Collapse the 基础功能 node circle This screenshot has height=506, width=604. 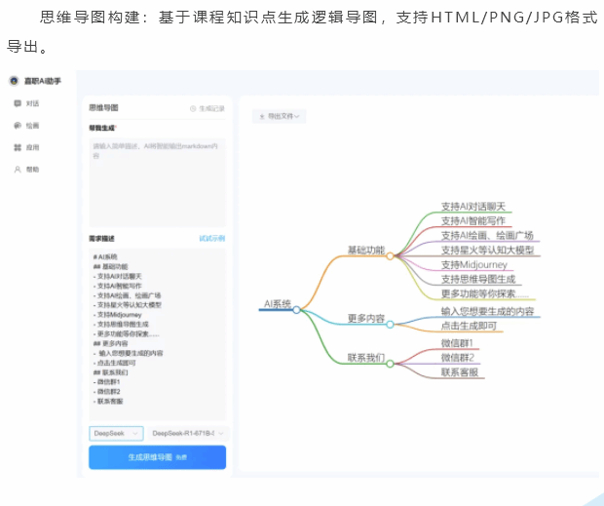tap(389, 256)
